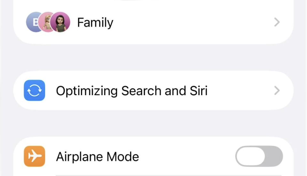Expand Optimizing Search and Siri chevron

pos(277,90)
